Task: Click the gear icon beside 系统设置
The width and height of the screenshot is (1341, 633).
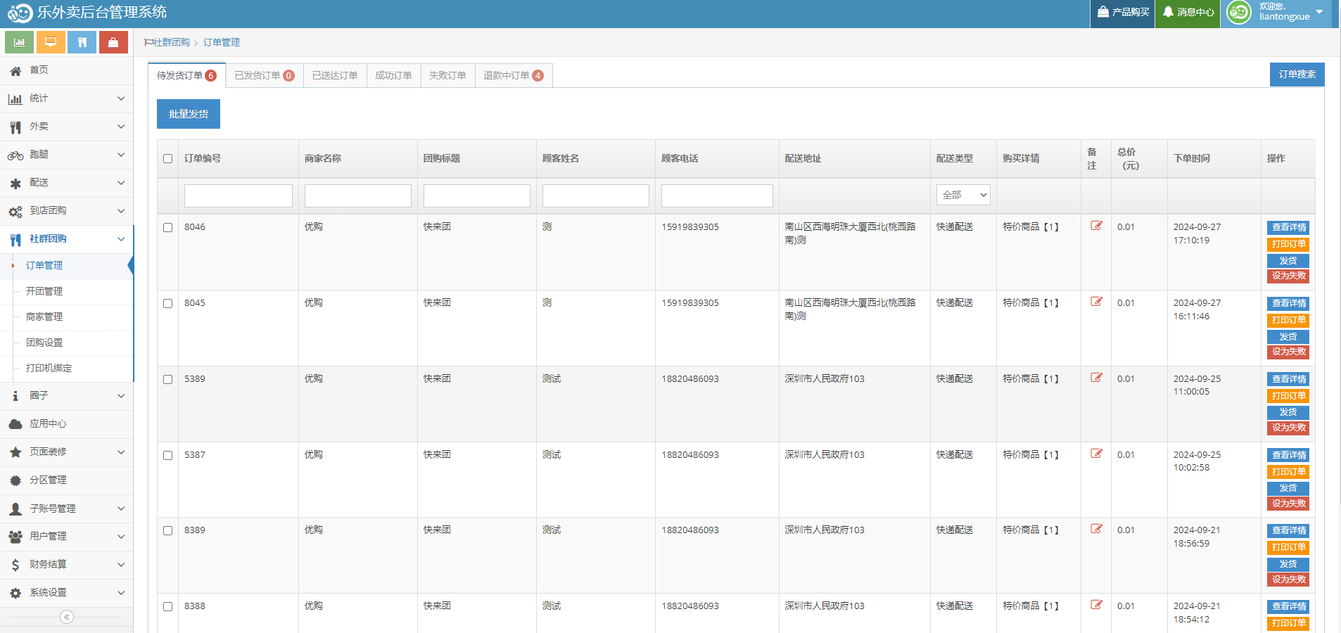Action: tap(15, 593)
